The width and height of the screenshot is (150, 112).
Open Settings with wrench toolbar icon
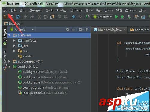pos(137,17)
